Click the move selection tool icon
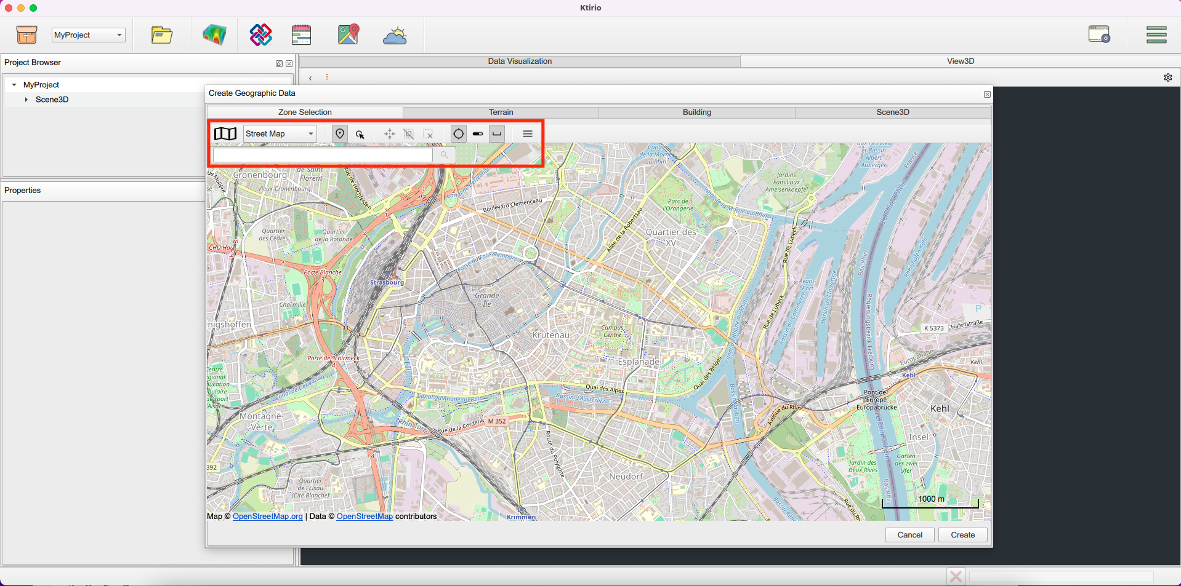The width and height of the screenshot is (1181, 586). (x=389, y=133)
